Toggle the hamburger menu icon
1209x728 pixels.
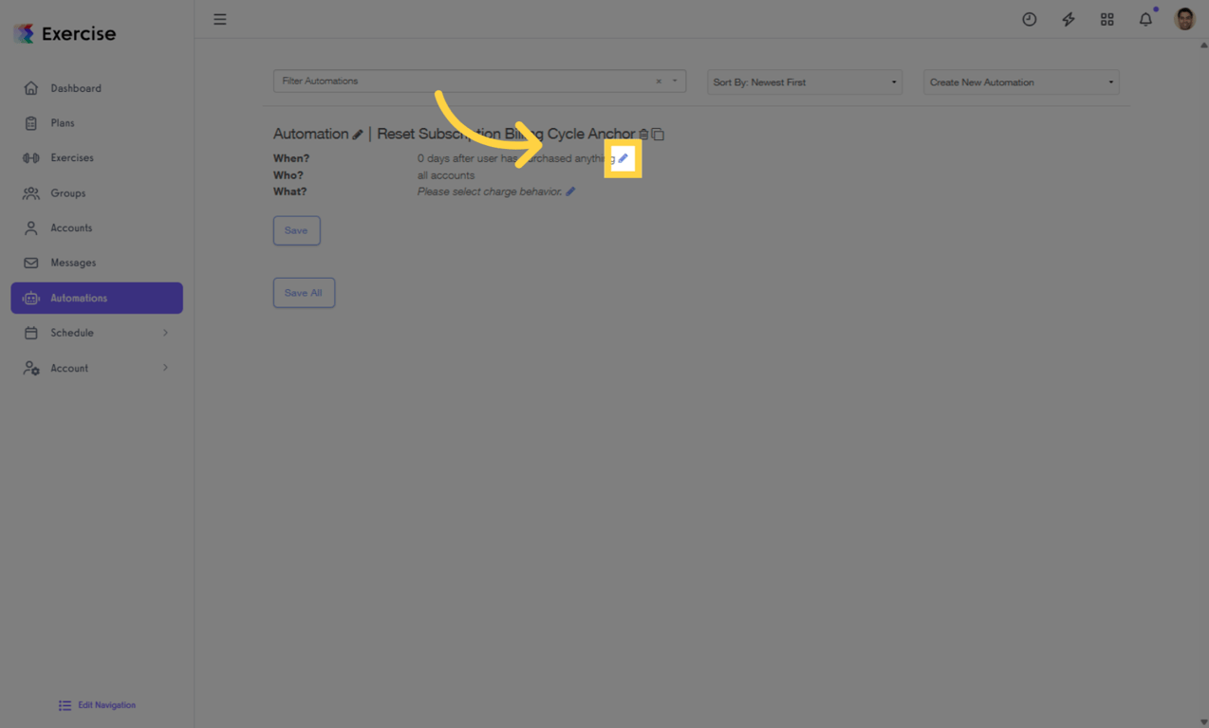point(219,19)
